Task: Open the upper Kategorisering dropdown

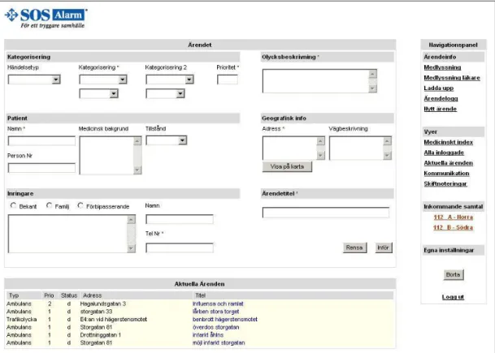Action: point(103,80)
